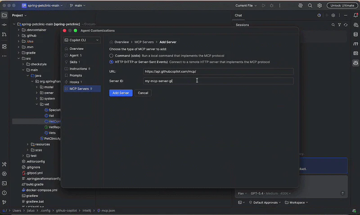Select HTTP server type radio
Viewport: 360px width, 215px height.
[111, 62]
